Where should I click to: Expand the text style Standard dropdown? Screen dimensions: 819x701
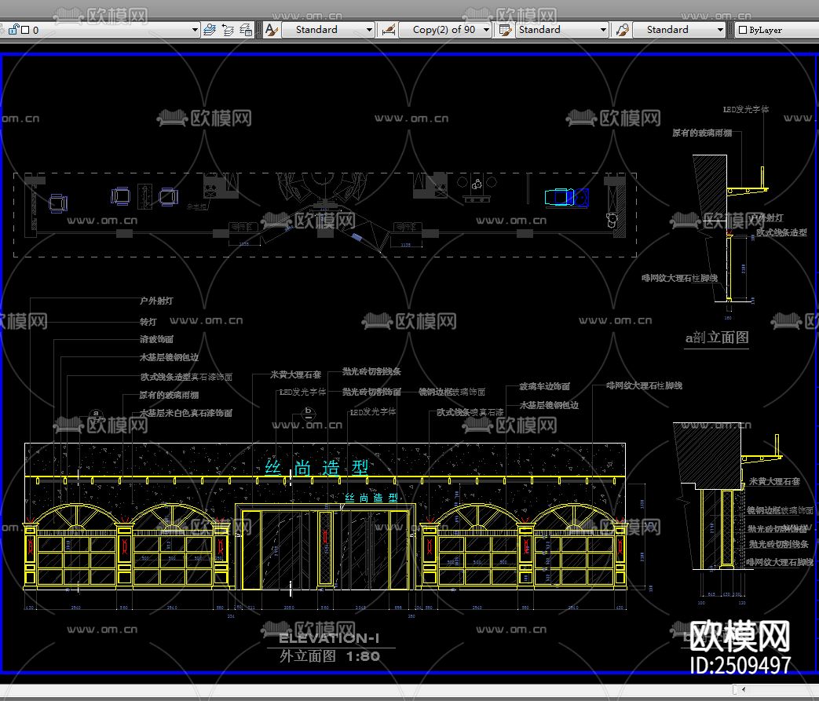click(369, 30)
